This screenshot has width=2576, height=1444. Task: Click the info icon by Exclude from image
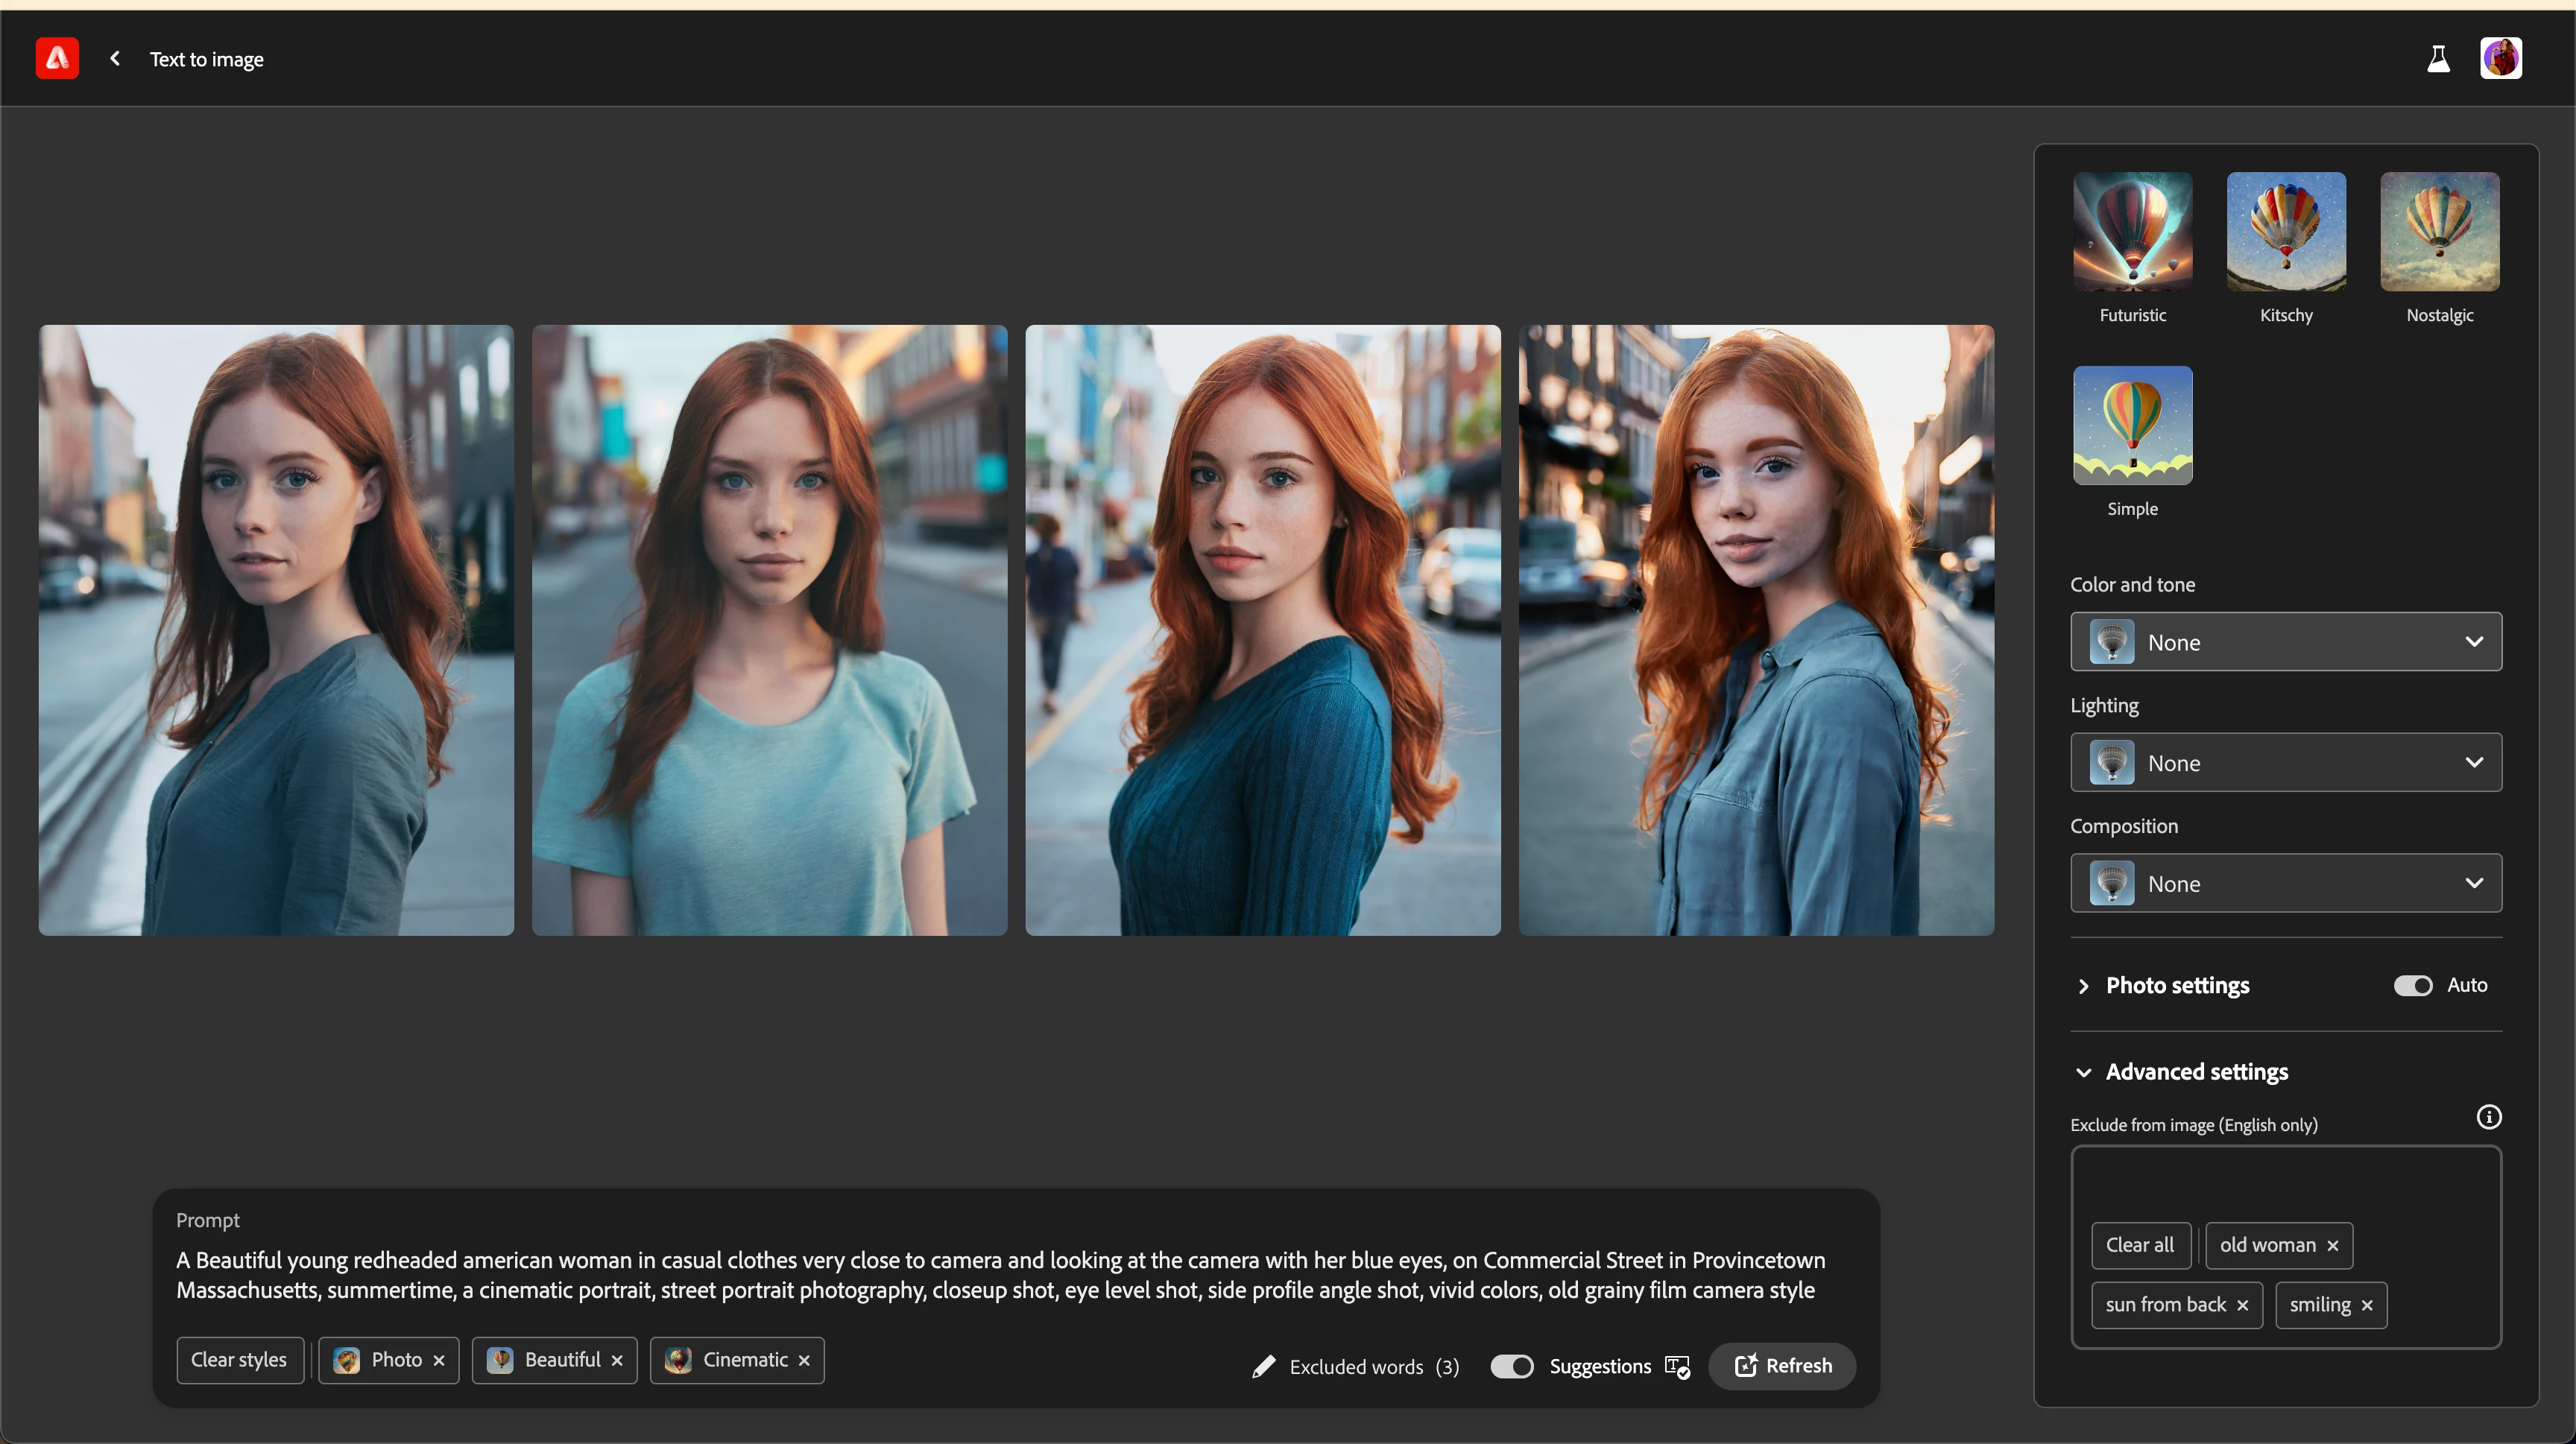pos(2488,1117)
